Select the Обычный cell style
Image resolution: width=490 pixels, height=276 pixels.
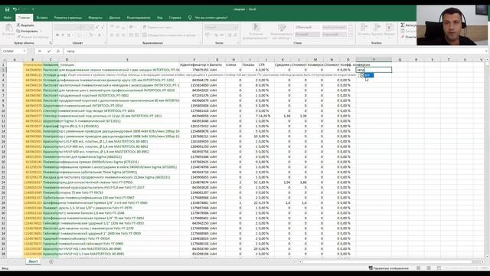coord(308,28)
